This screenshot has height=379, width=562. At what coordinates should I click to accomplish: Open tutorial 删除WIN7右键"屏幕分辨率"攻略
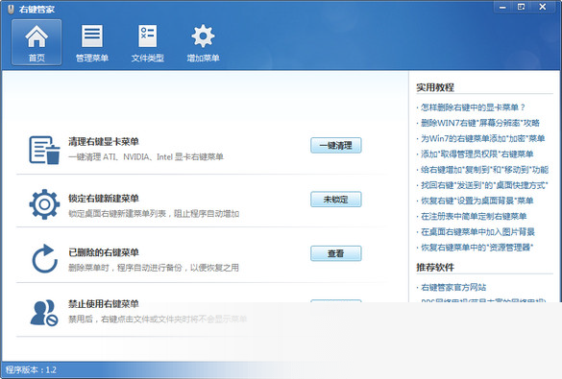point(480,123)
